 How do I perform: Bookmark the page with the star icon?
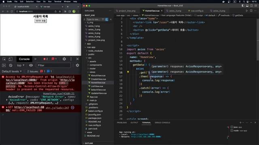point(60,11)
